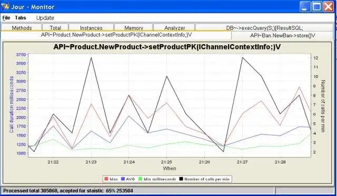
Task: Click the 21:27 time axis label
Action: pos(242,162)
